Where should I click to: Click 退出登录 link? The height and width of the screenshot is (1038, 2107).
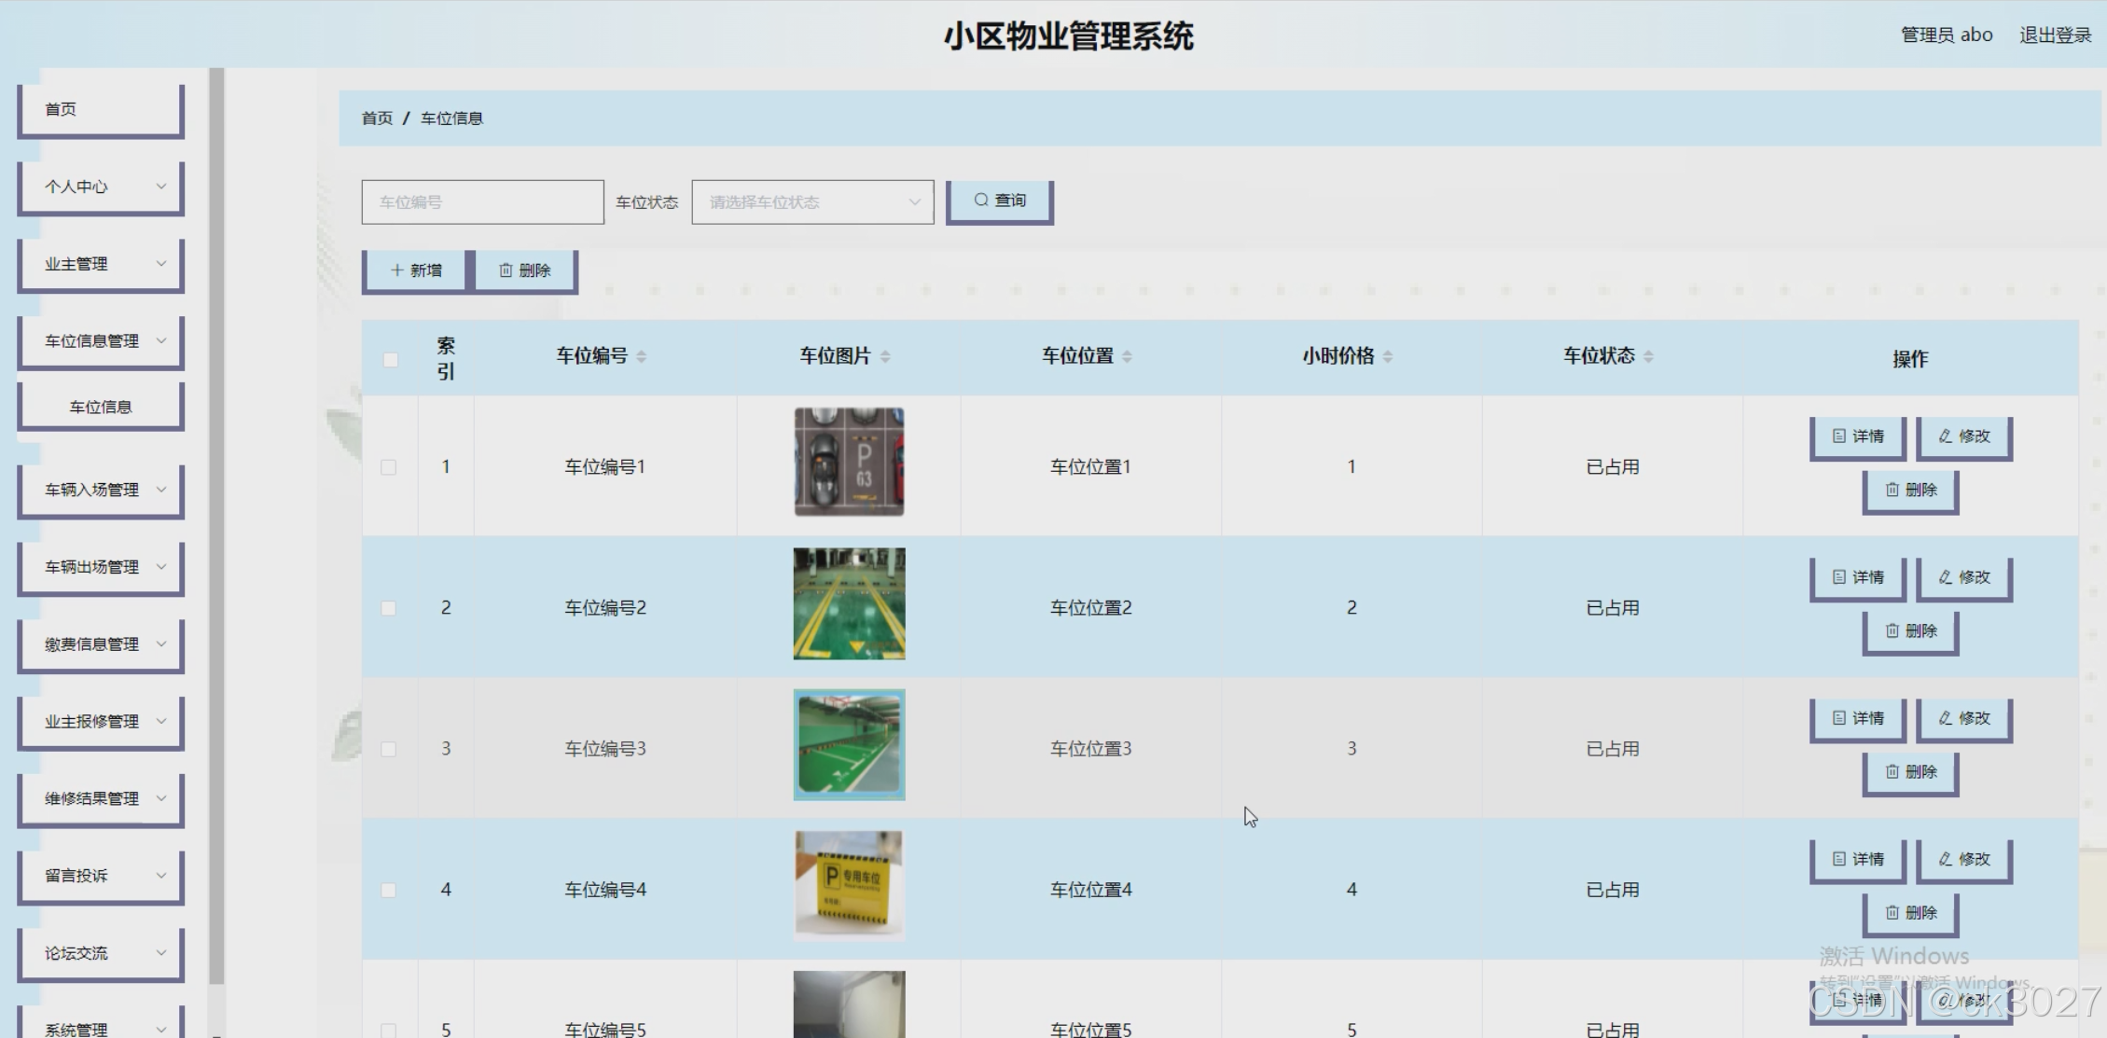(2055, 35)
